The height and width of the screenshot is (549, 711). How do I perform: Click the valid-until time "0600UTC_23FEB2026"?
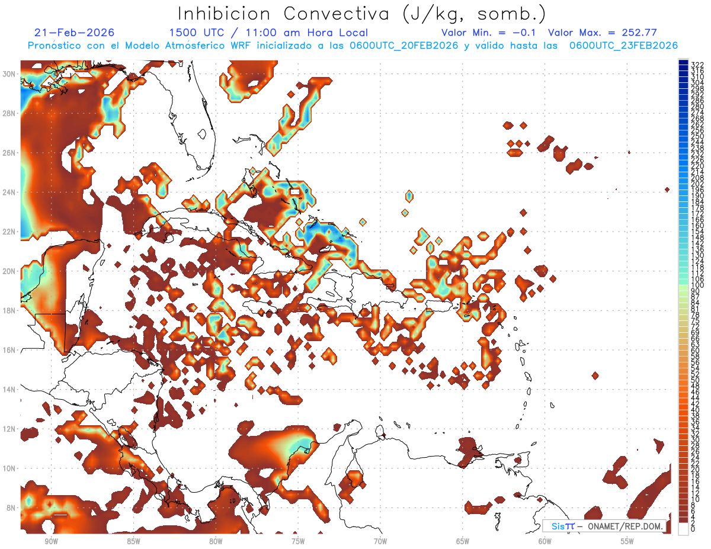[x=623, y=46]
